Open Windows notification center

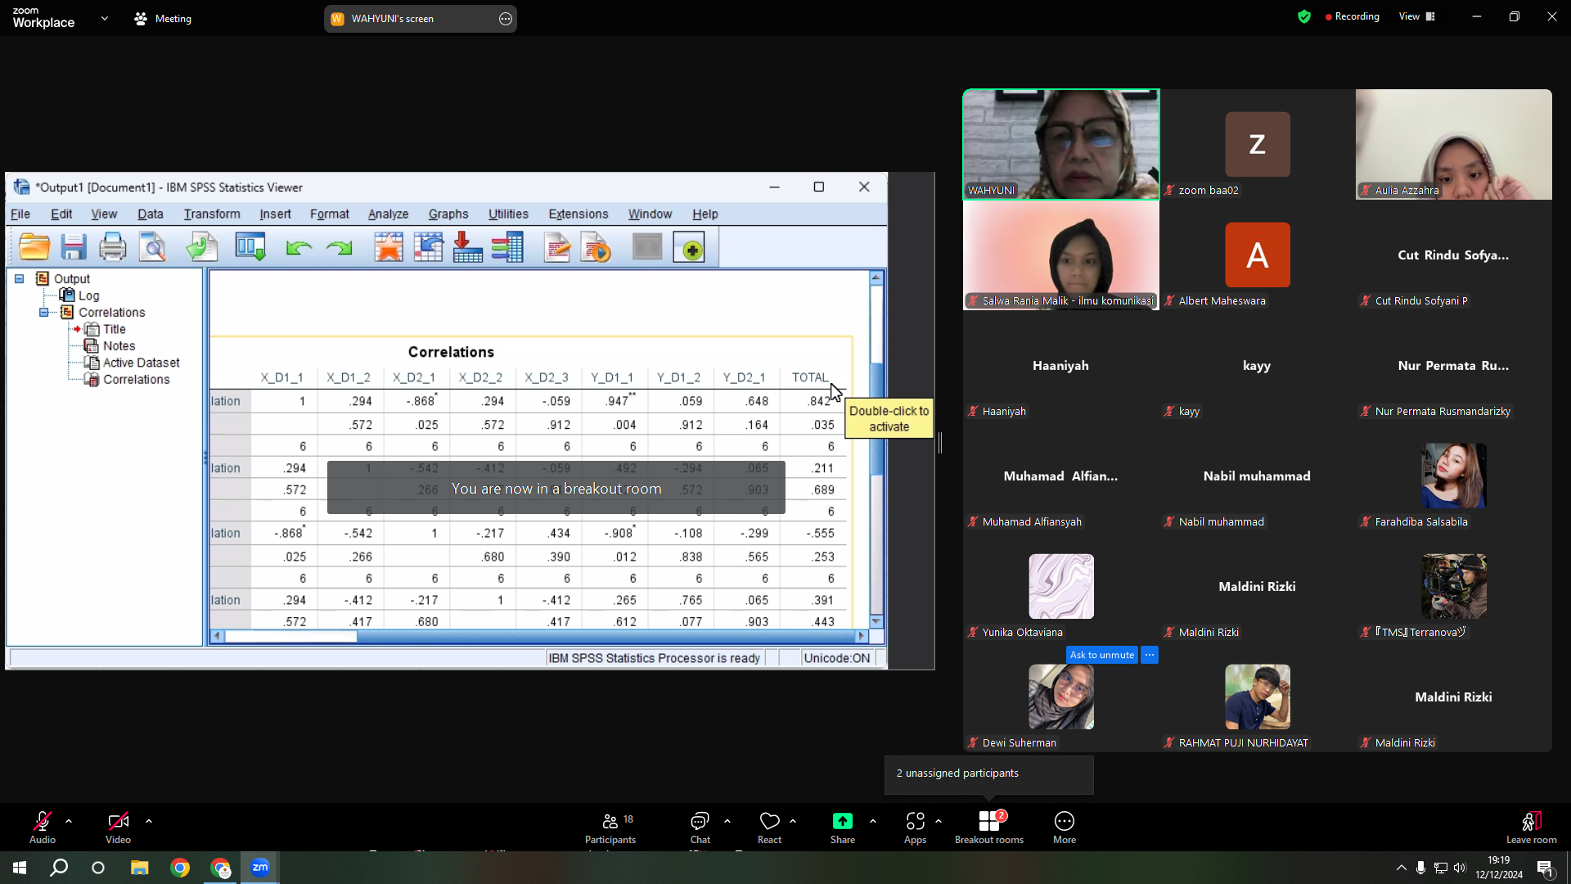click(1545, 868)
